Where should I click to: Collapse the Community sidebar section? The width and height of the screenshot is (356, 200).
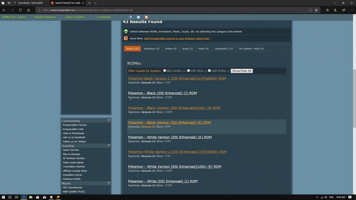point(108,121)
